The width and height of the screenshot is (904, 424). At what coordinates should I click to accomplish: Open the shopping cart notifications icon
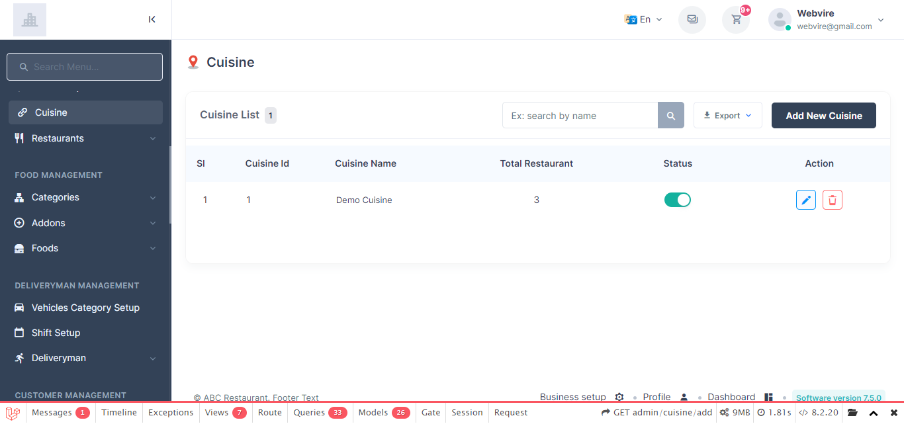735,19
